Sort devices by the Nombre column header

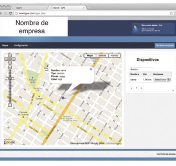pyautogui.click(x=135, y=74)
